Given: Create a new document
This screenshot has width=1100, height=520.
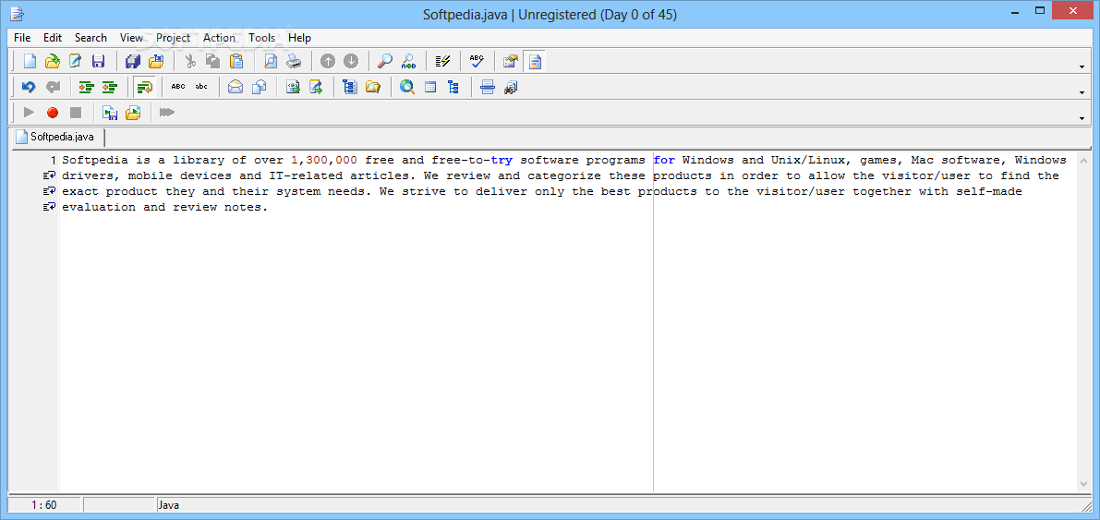Looking at the screenshot, I should point(30,62).
